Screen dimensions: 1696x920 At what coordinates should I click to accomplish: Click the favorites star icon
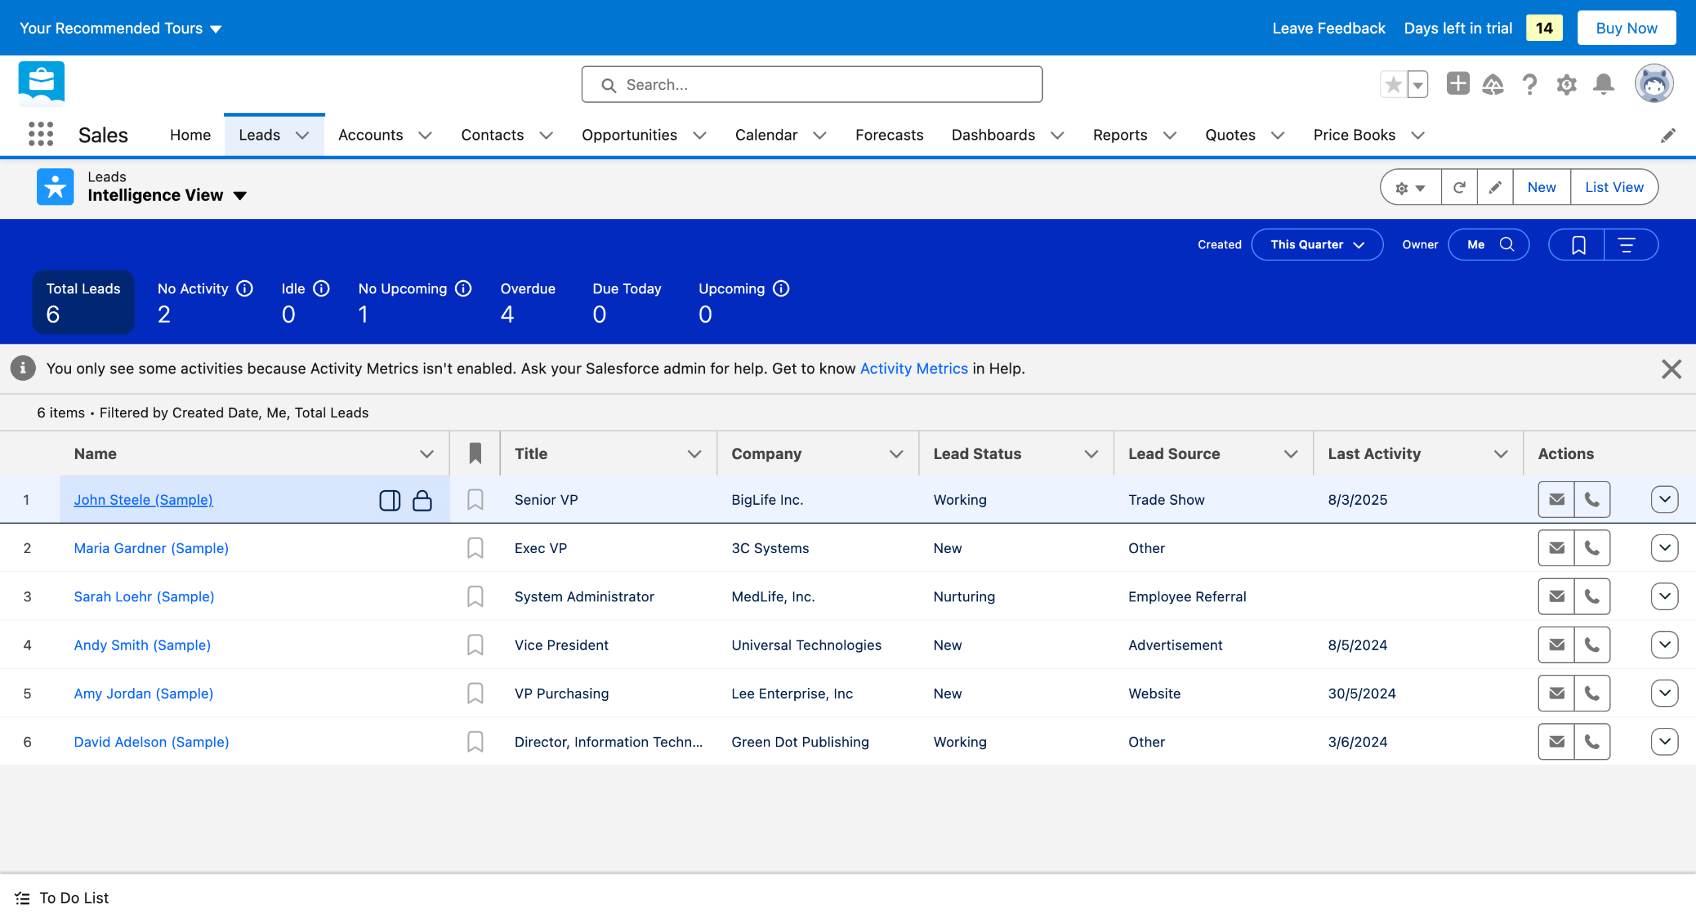(x=1394, y=84)
